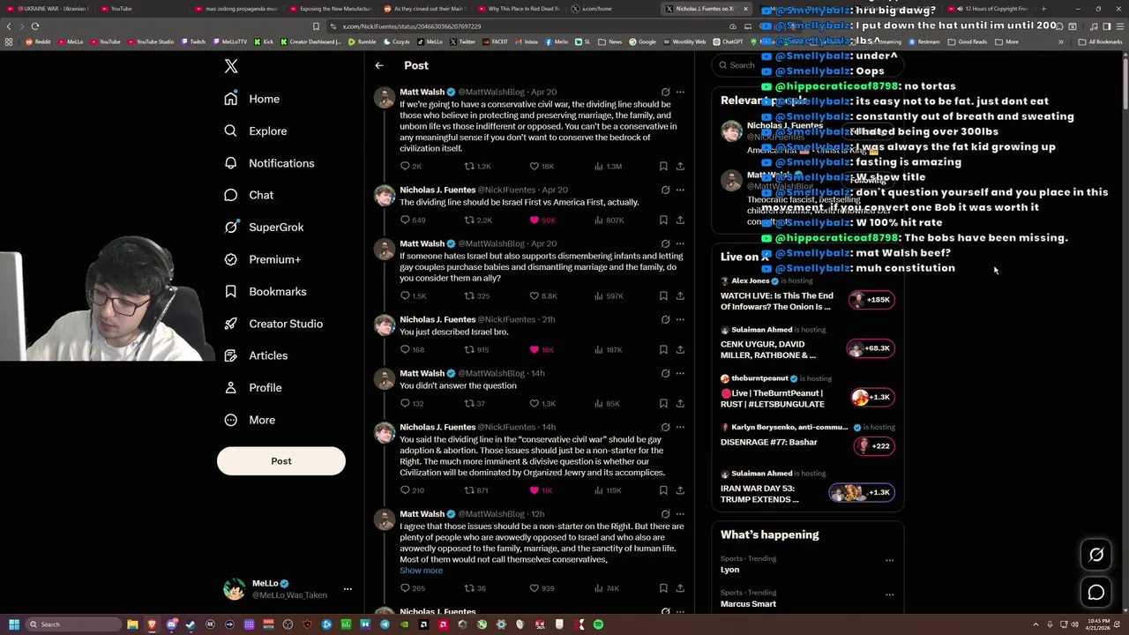
Task: Bookmark the post with 807K views
Action: tap(663, 220)
